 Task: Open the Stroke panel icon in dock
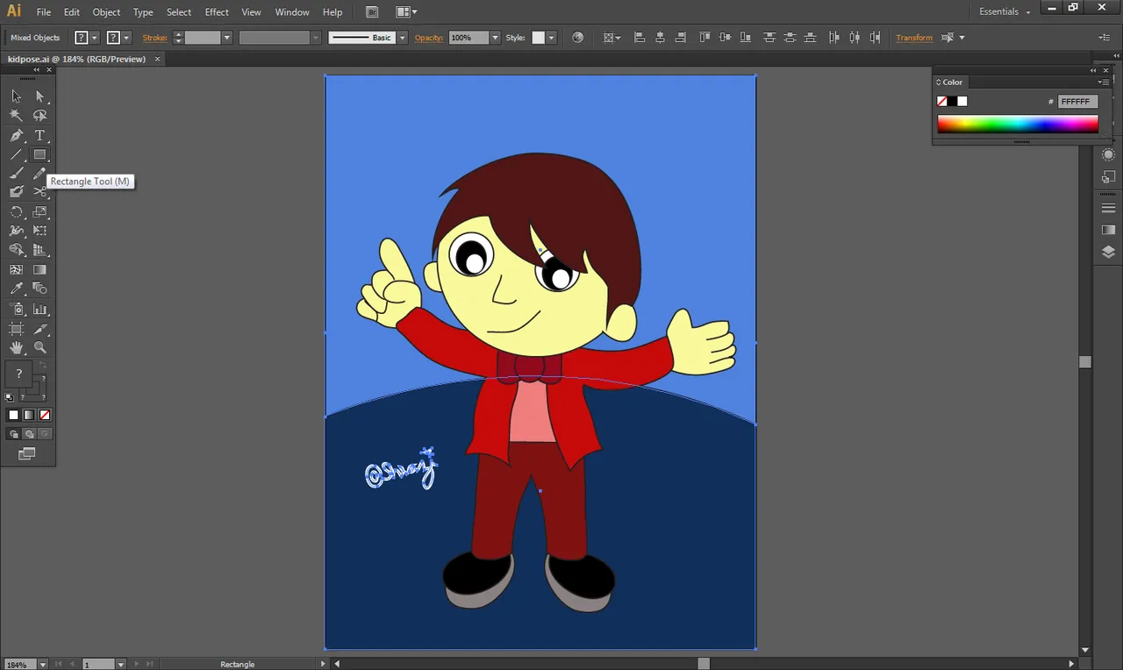point(1109,208)
